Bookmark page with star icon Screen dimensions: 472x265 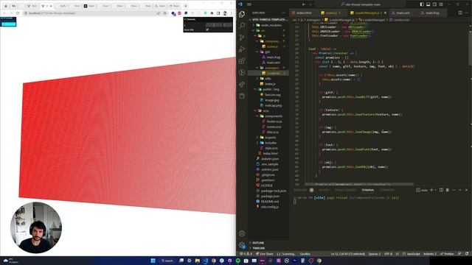(x=164, y=13)
